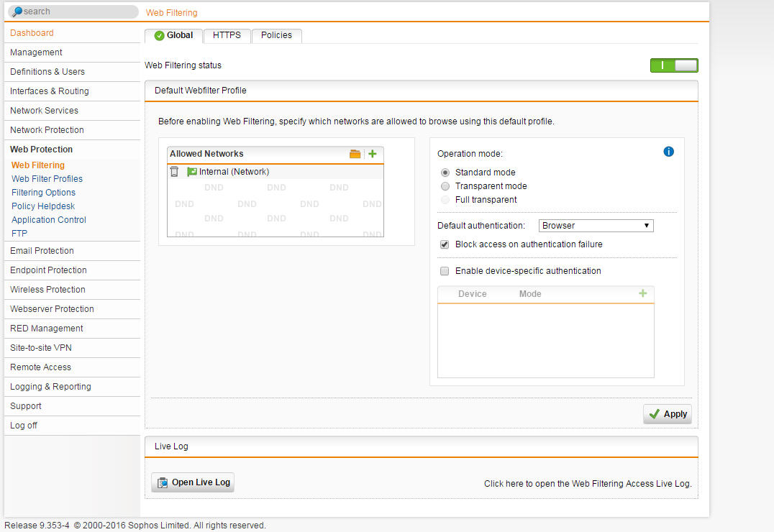The width and height of the screenshot is (774, 532).
Task: Add a network with the green plus icon
Action: [x=372, y=154]
